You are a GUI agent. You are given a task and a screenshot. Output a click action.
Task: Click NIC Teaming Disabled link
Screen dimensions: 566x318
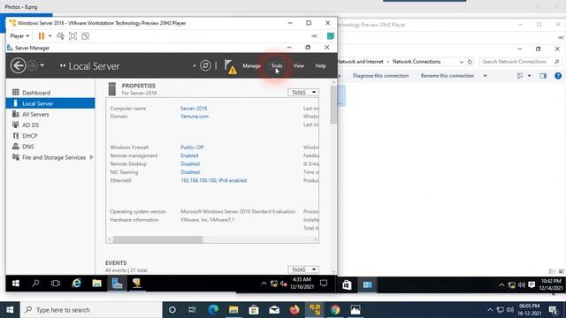(190, 172)
